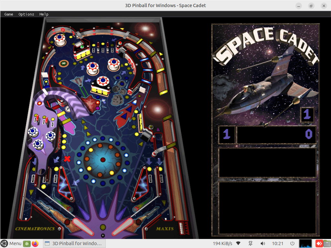Click the dark red center of the circular light ring
331x248 pixels.
103,160
